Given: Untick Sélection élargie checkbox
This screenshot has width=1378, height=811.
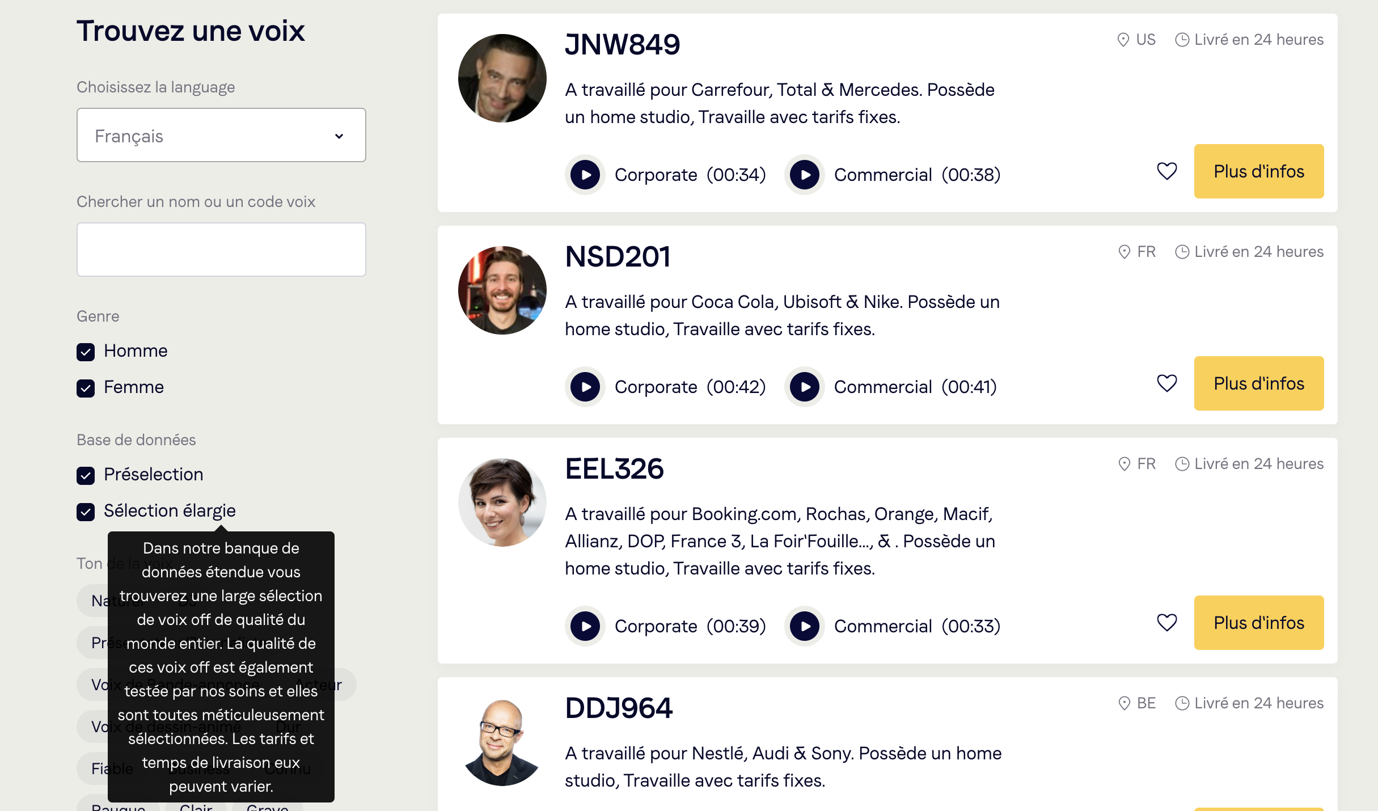Looking at the screenshot, I should point(86,512).
